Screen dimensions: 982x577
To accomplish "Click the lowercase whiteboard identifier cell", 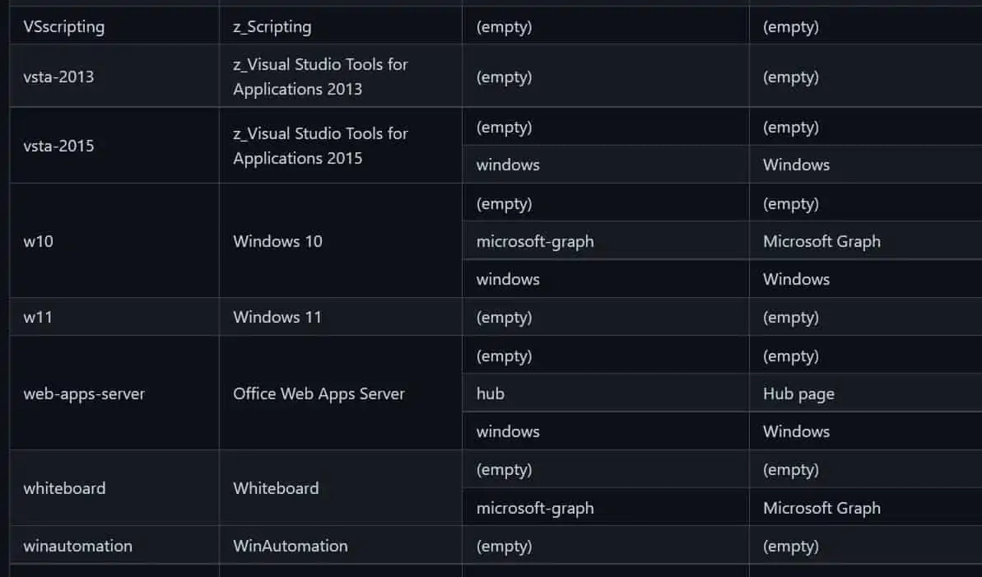I will 64,488.
